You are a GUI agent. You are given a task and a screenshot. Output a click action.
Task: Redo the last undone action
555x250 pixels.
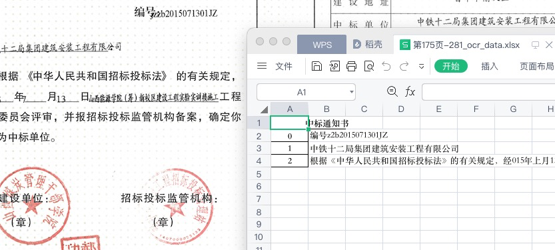coord(404,66)
